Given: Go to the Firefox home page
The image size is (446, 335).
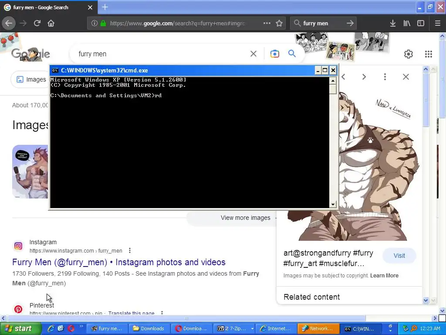Looking at the screenshot, I should (51, 23).
